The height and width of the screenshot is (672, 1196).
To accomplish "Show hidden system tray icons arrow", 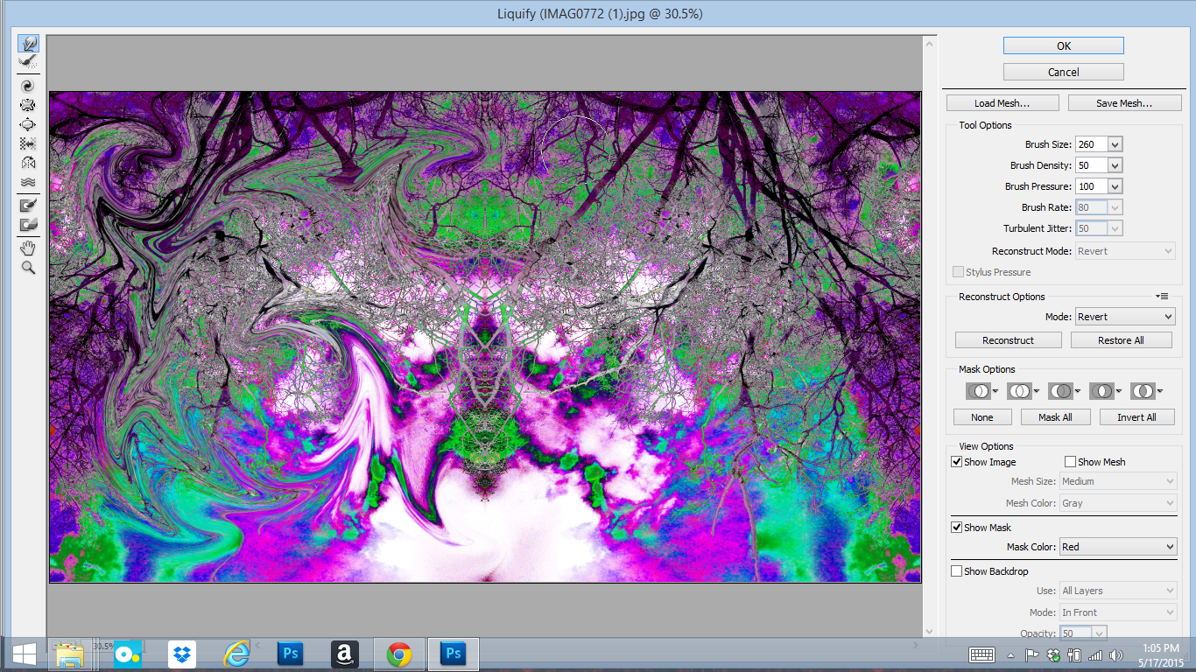I will pos(1011,655).
